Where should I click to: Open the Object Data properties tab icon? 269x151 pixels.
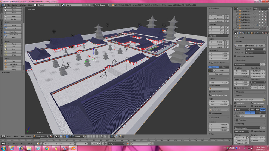(x=260, y=33)
